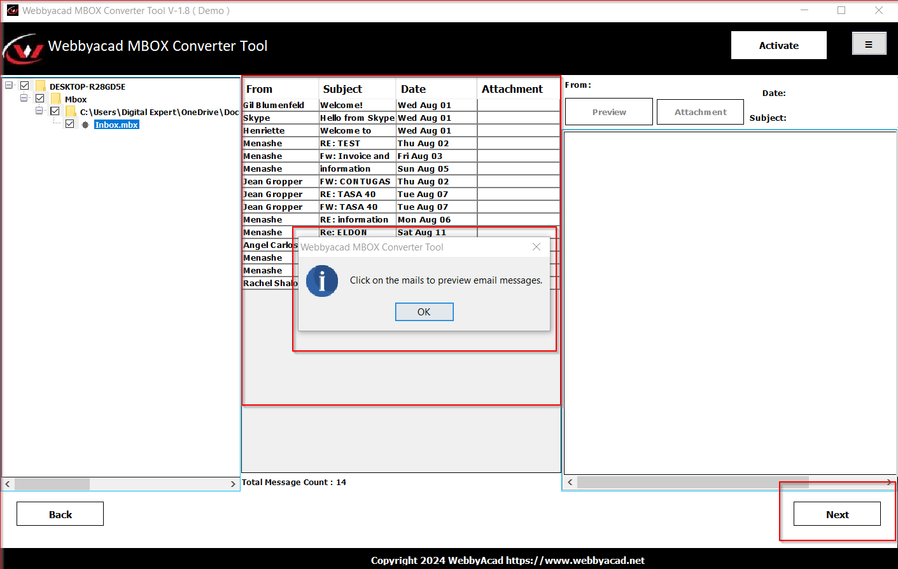Click the dot icon next to Inbox.mbx
This screenshot has height=569, width=898.
pos(85,124)
